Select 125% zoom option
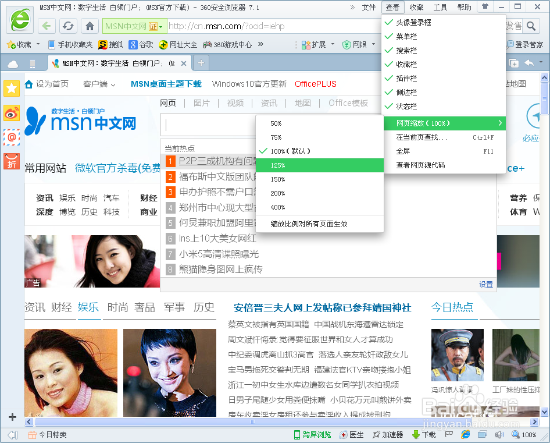This screenshot has height=443, width=550. [x=320, y=165]
